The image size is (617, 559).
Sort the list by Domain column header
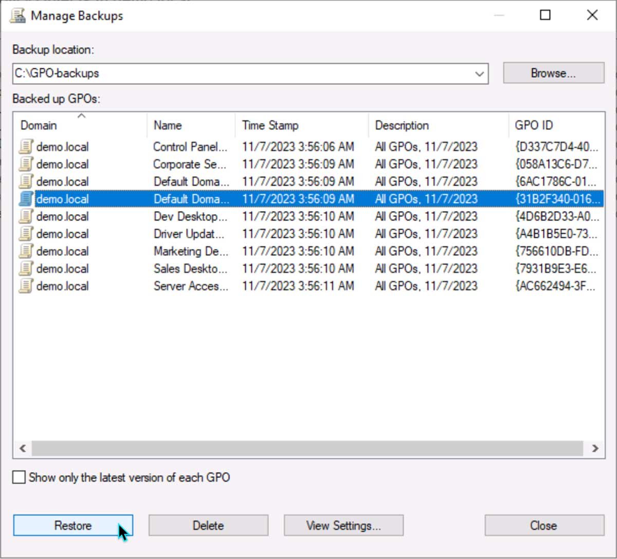point(39,126)
